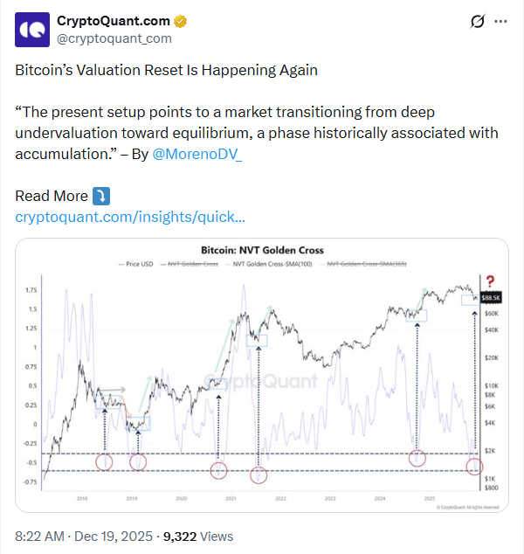Open the Grok icon on the post

point(477,22)
